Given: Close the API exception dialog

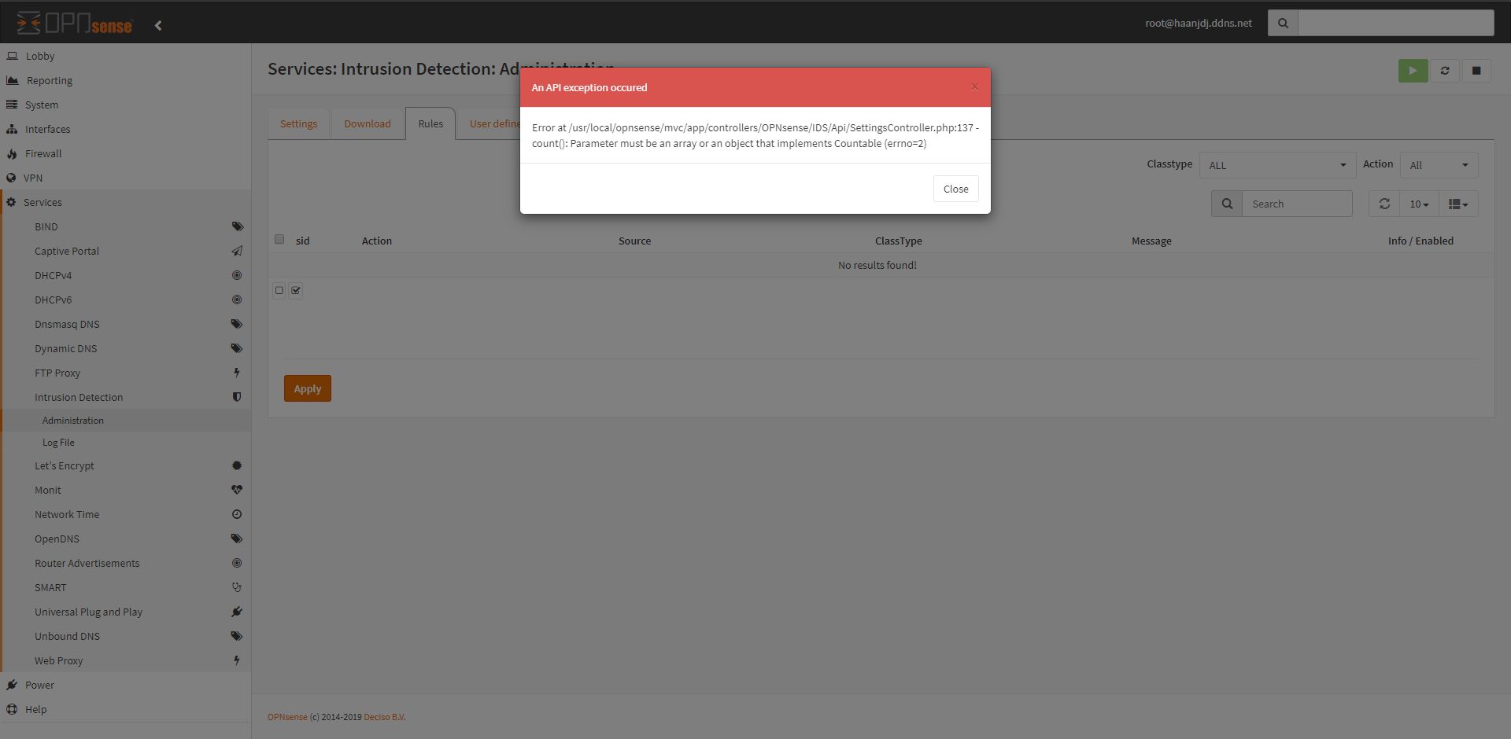Looking at the screenshot, I should [955, 189].
